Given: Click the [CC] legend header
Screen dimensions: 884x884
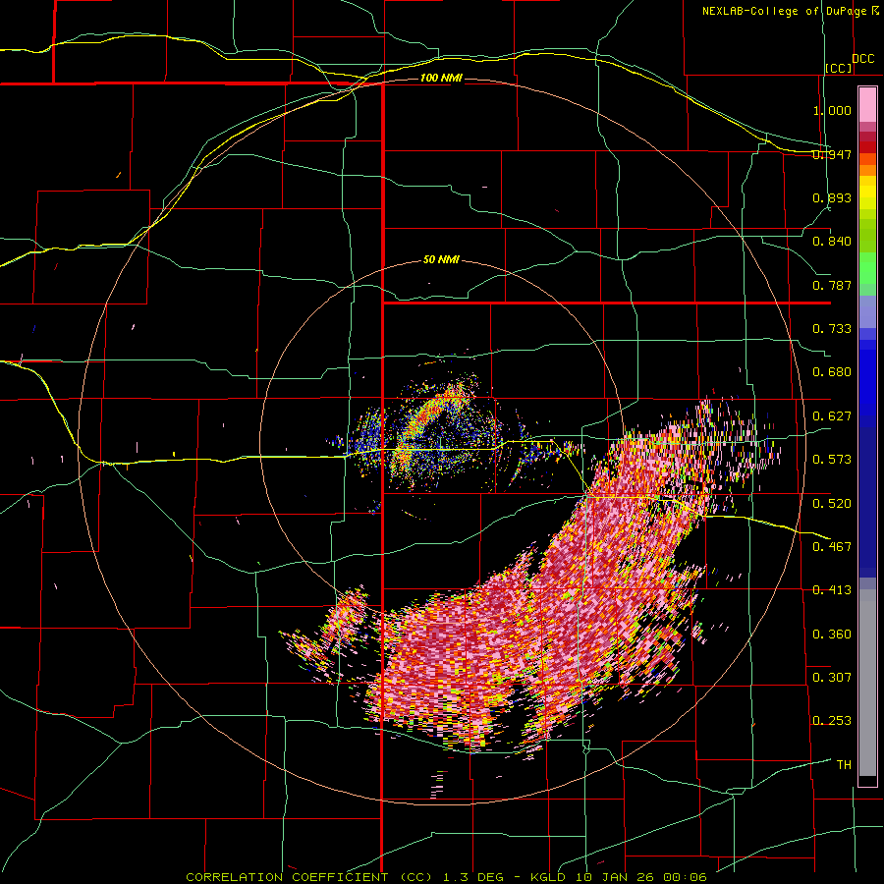Looking at the screenshot, I should pyautogui.click(x=839, y=68).
